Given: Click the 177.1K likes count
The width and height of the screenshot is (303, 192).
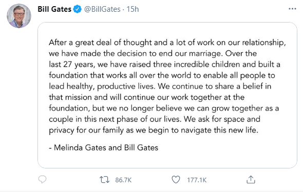Looking at the screenshot, I should [197, 180].
